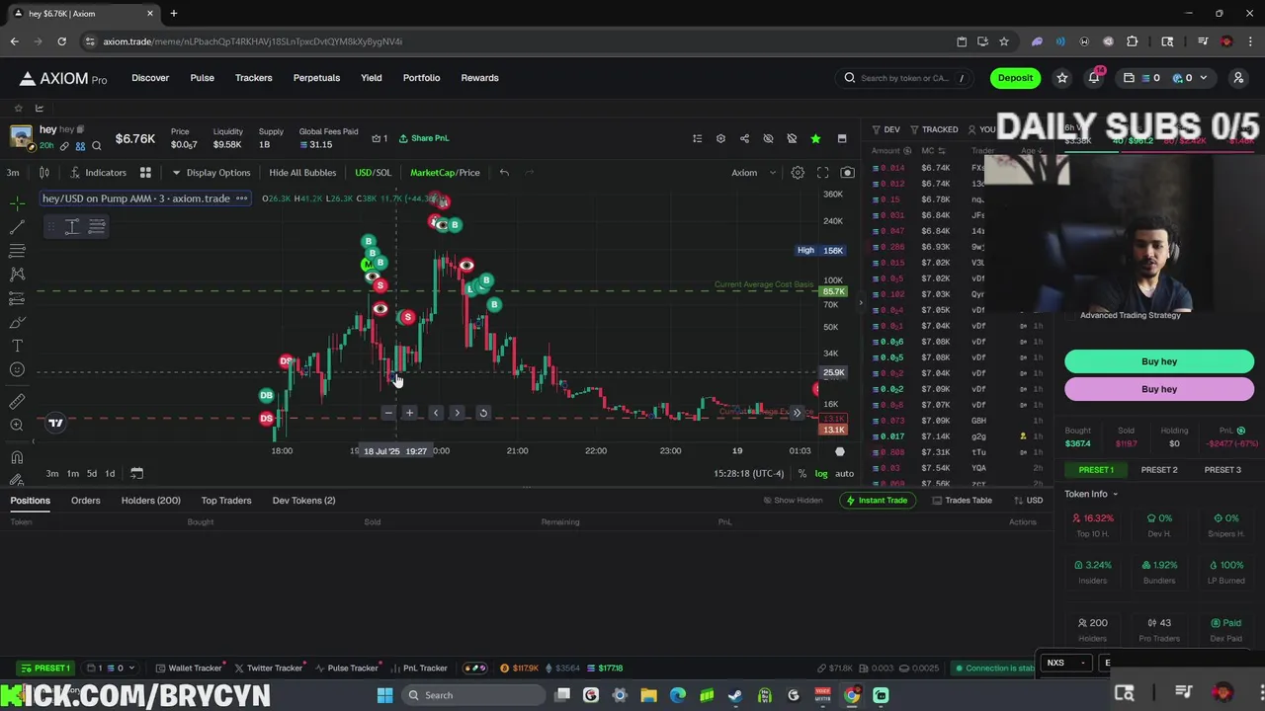Open the NXS dropdown

click(1065, 663)
